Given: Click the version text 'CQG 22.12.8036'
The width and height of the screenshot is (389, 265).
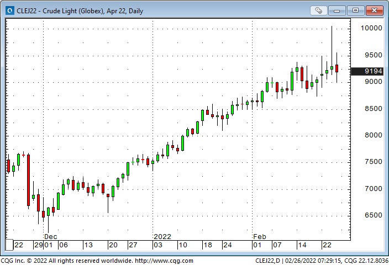Looking at the screenshot, I should [x=366, y=261].
